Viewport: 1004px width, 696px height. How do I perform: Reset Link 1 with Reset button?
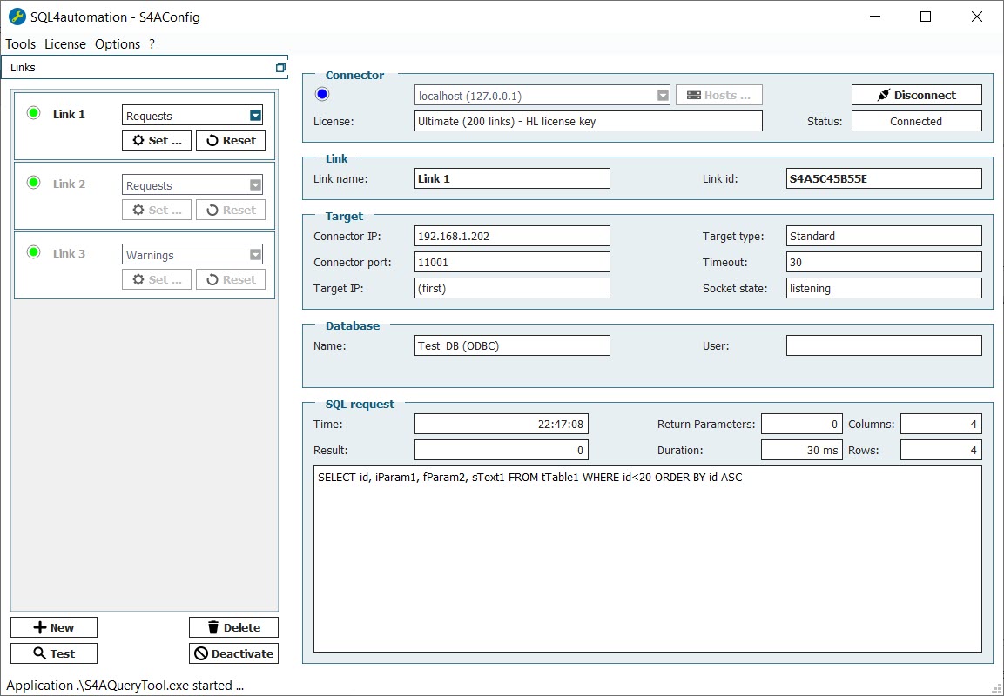point(231,140)
